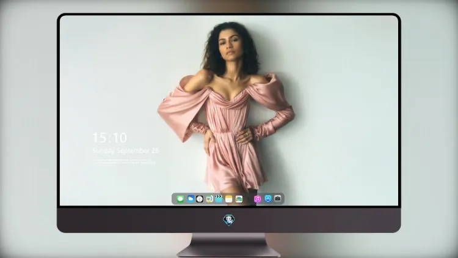The width and height of the screenshot is (458, 258).
Task: Click the Sunday September 28 date text
Action: [x=125, y=150]
